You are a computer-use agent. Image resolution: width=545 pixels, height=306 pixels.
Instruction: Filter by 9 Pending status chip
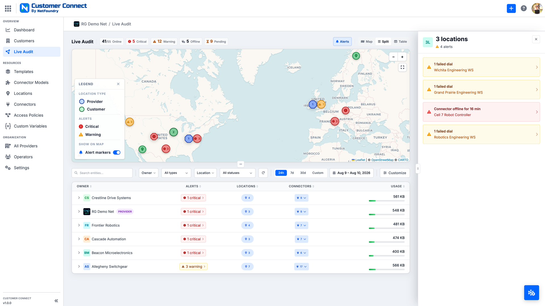216,42
